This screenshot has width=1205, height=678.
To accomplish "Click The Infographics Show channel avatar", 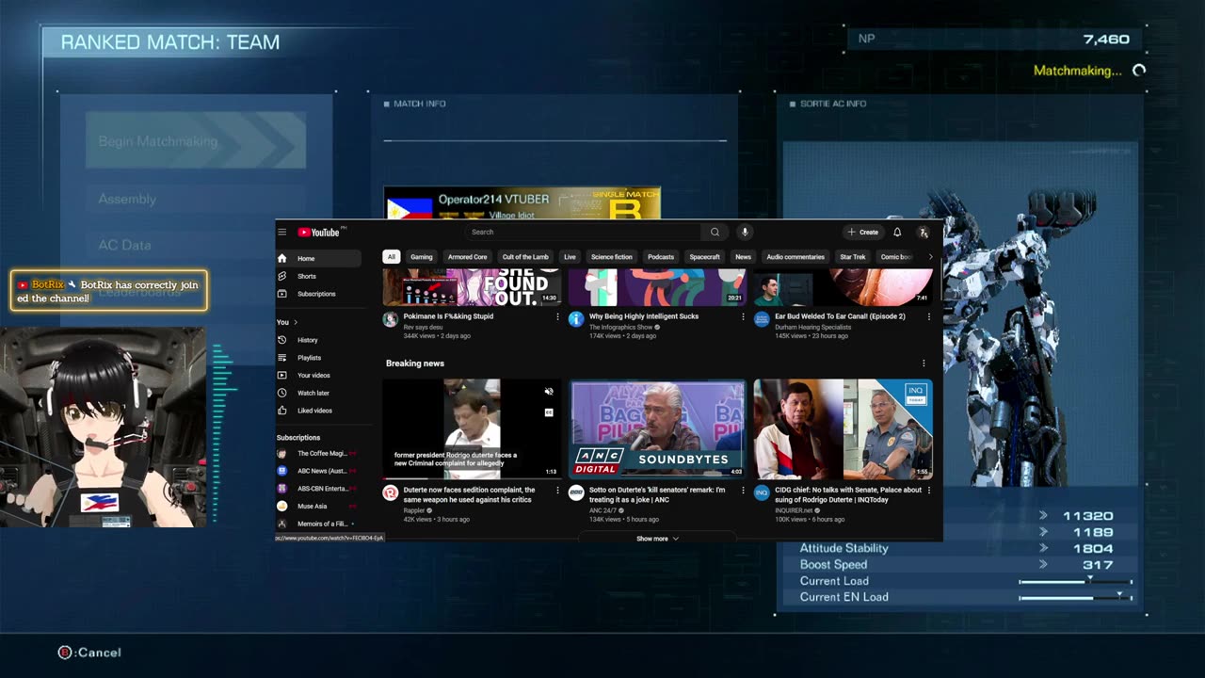I will (576, 319).
